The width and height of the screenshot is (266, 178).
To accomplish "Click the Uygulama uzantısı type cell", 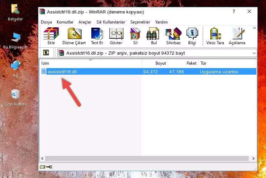I will (x=219, y=72).
